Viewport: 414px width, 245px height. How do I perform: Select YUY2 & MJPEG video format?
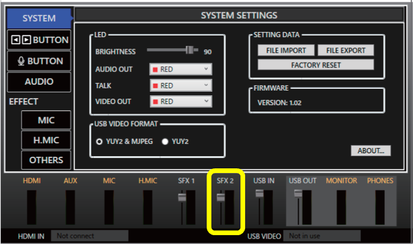pyautogui.click(x=100, y=141)
